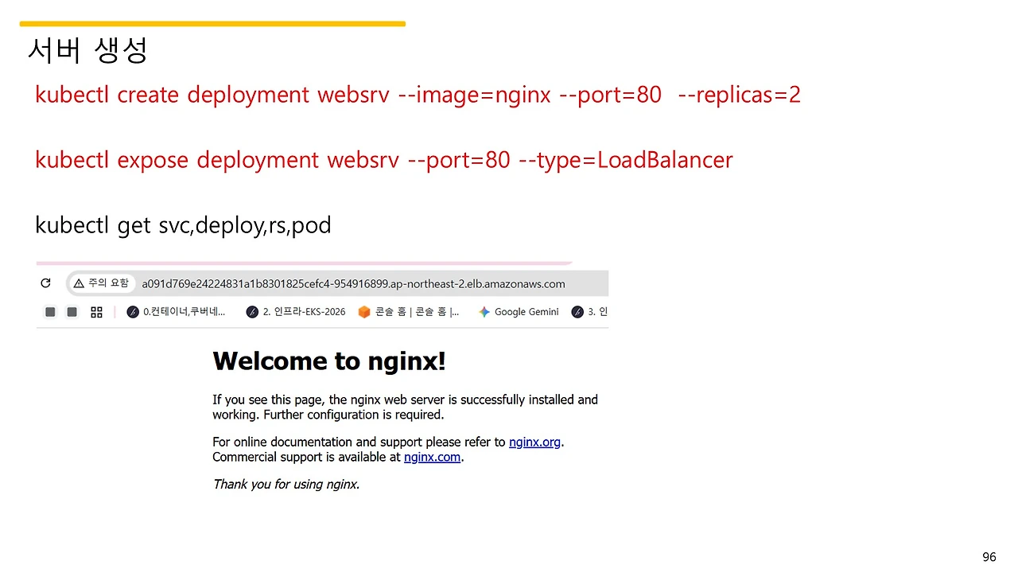Click the browser reload icon
Viewport: 1018px width, 573px height.
[x=45, y=283]
